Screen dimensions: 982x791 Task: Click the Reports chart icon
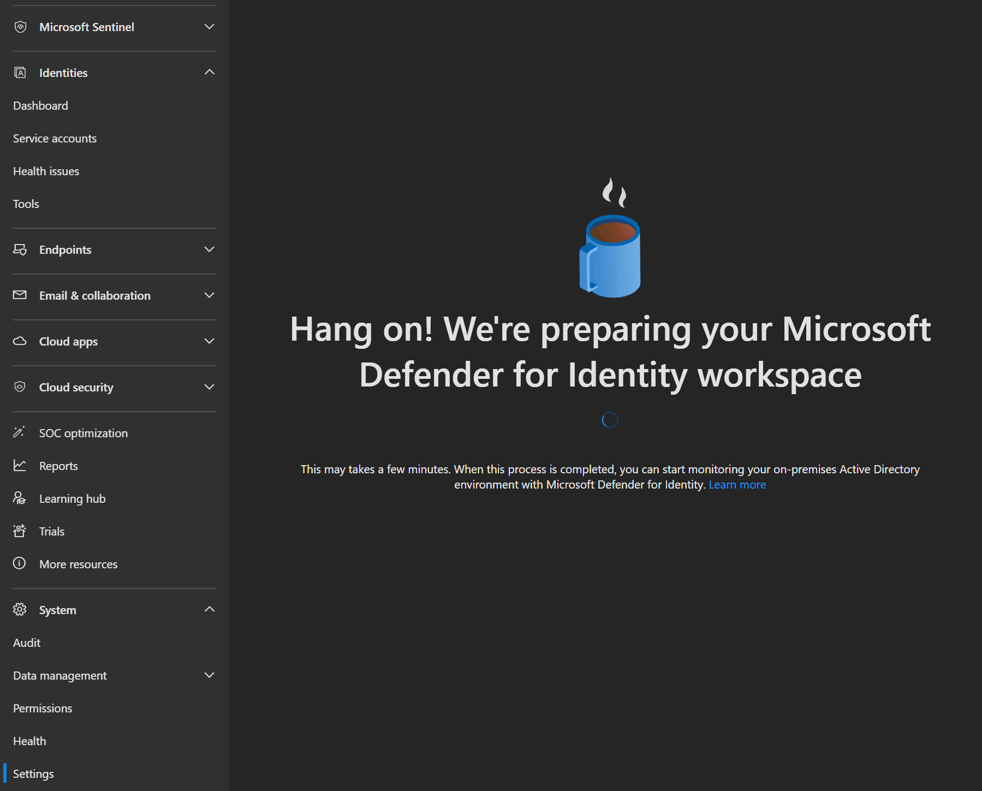[x=20, y=466]
